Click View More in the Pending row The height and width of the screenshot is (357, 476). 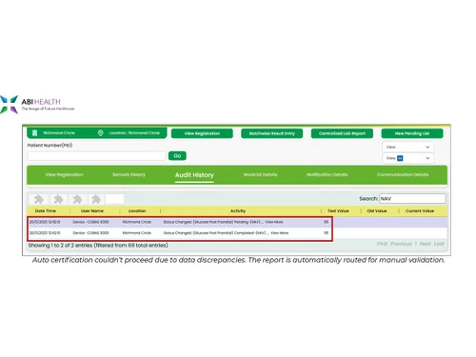(x=274, y=222)
